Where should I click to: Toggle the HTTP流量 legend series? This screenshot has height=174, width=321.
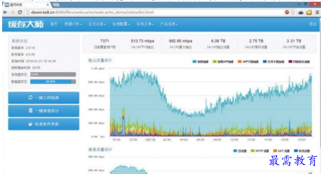point(260,151)
